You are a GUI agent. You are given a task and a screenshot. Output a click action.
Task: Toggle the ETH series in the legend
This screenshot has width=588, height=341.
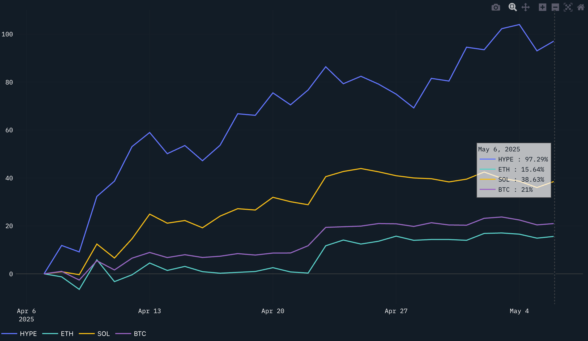pos(67,334)
